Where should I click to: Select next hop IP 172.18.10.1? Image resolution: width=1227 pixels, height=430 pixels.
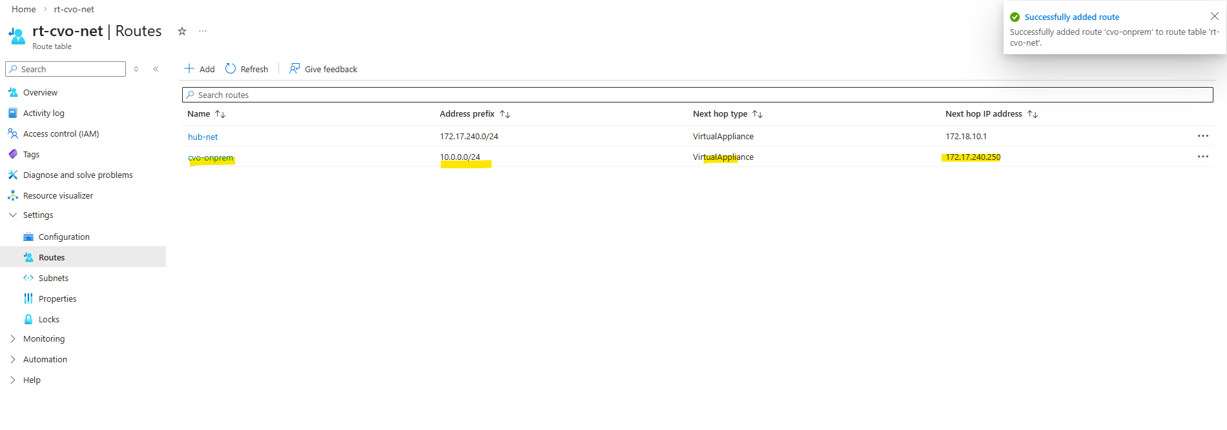pos(966,137)
